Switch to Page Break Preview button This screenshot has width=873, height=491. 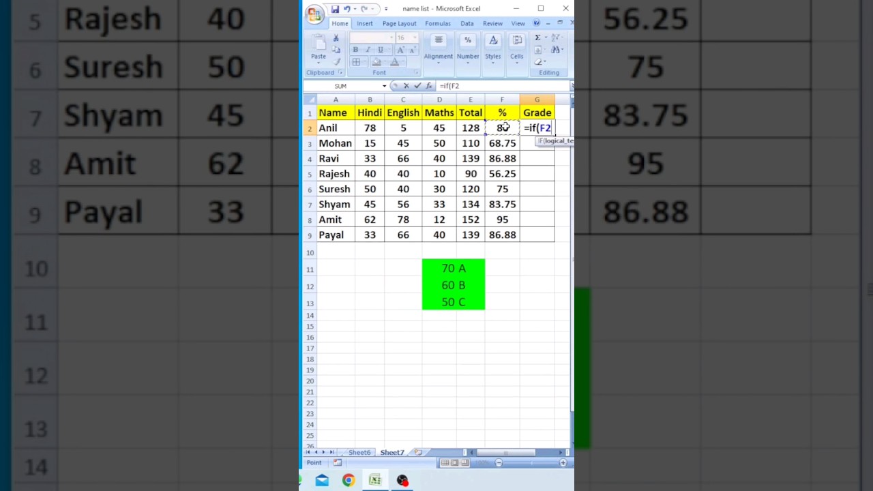[464, 462]
